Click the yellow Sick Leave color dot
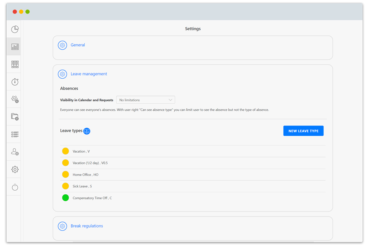 65,186
